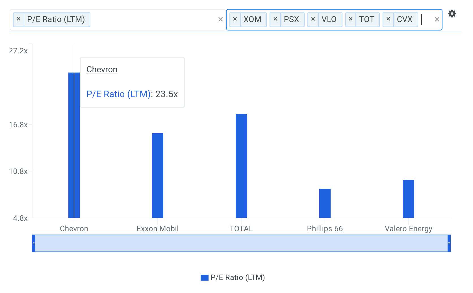Select the Chevron bar in the chart

click(74, 145)
